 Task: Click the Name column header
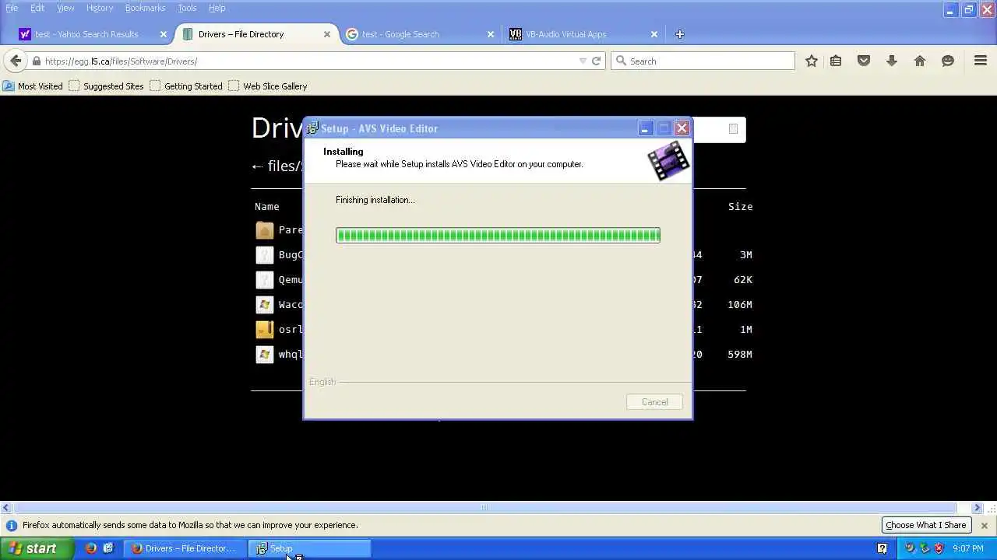[266, 206]
